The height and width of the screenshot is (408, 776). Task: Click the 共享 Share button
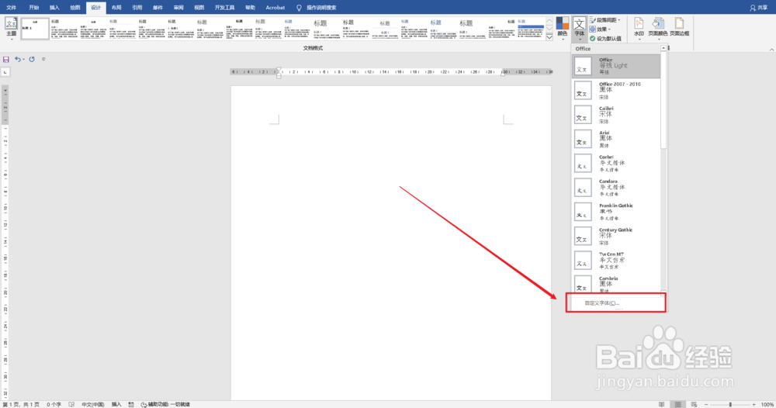click(x=759, y=8)
